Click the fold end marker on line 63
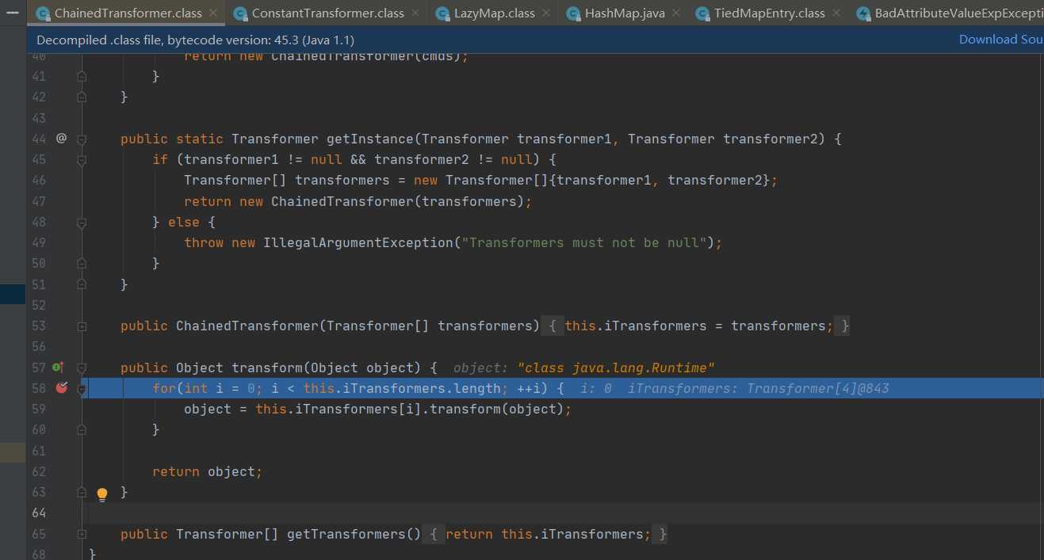Viewport: 1044px width, 560px height. click(82, 492)
